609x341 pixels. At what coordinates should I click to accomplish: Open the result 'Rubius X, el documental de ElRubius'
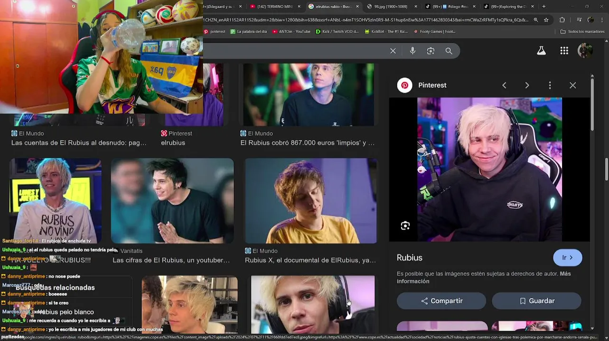310,260
